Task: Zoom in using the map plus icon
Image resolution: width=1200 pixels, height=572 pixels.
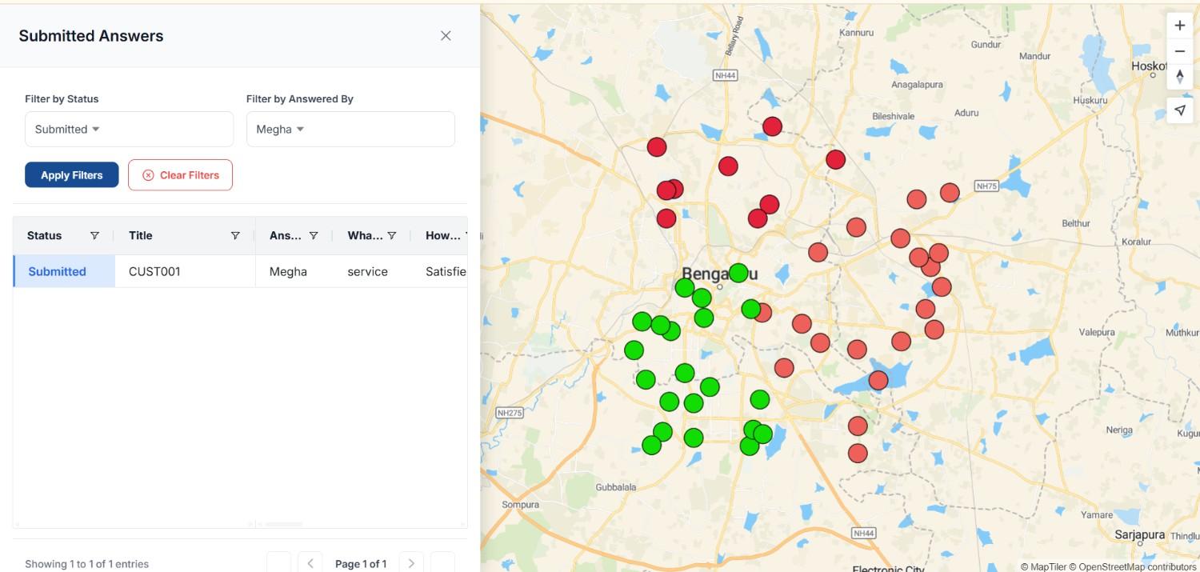Action: coord(1179,25)
